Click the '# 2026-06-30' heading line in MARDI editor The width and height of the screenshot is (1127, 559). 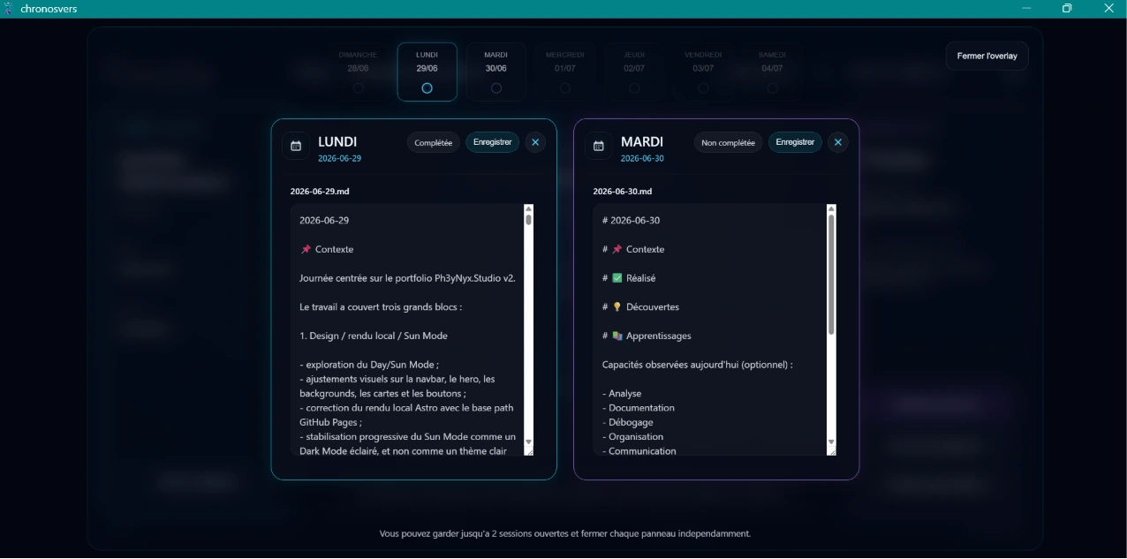(x=631, y=221)
